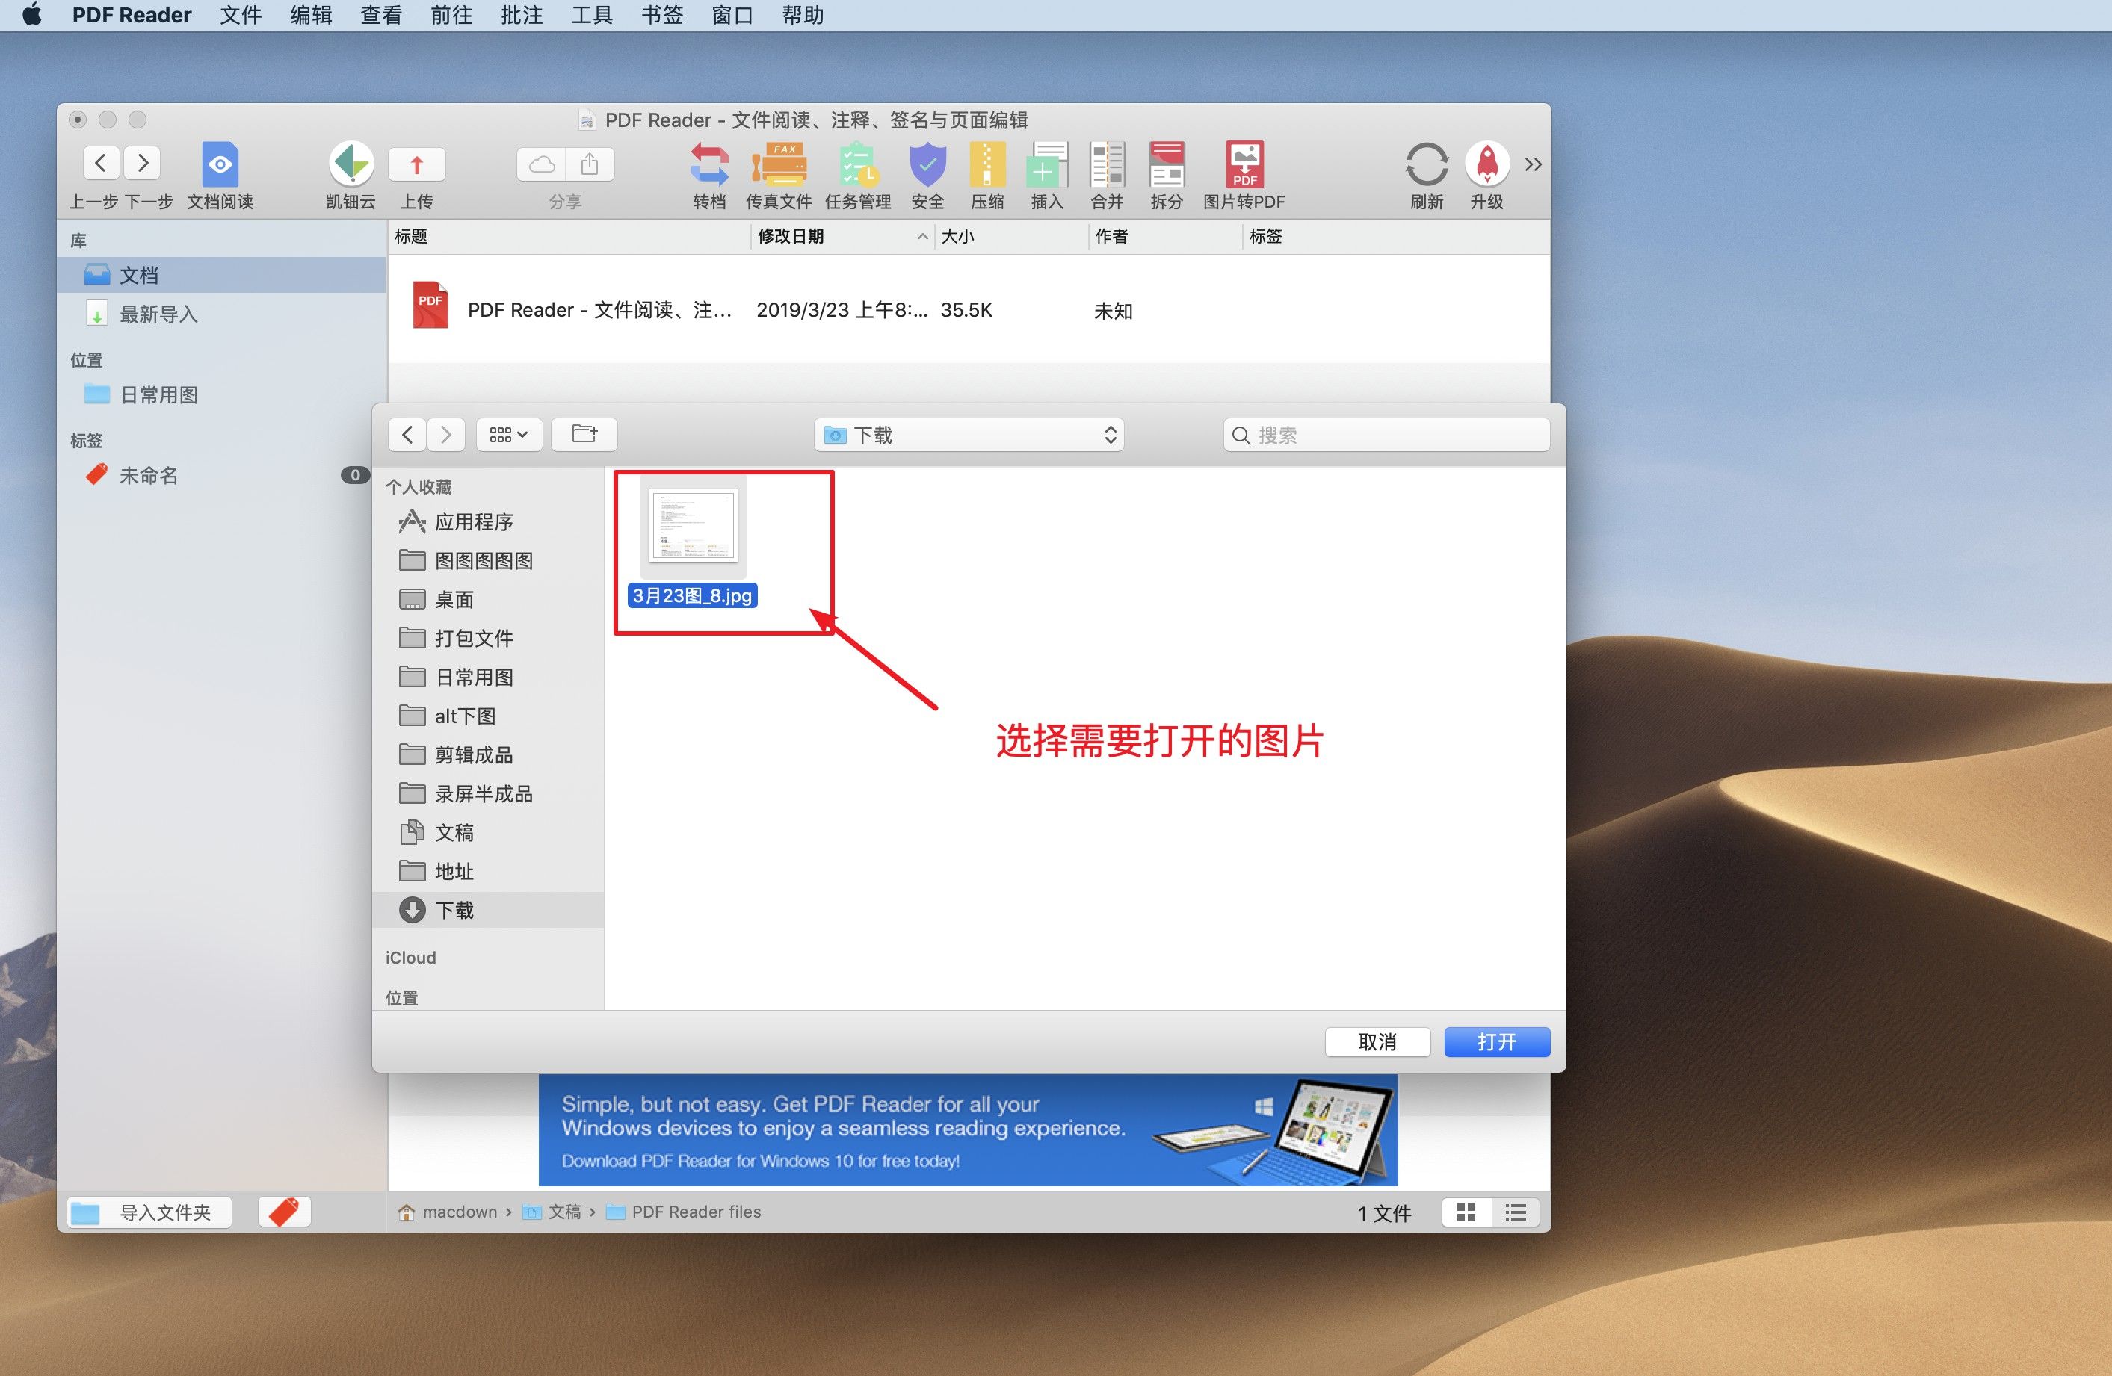Click the 打开 button to open image
Image resolution: width=2112 pixels, height=1376 pixels.
[x=1496, y=1041]
